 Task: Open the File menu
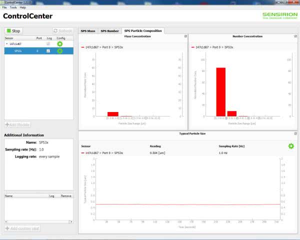tap(4, 7)
